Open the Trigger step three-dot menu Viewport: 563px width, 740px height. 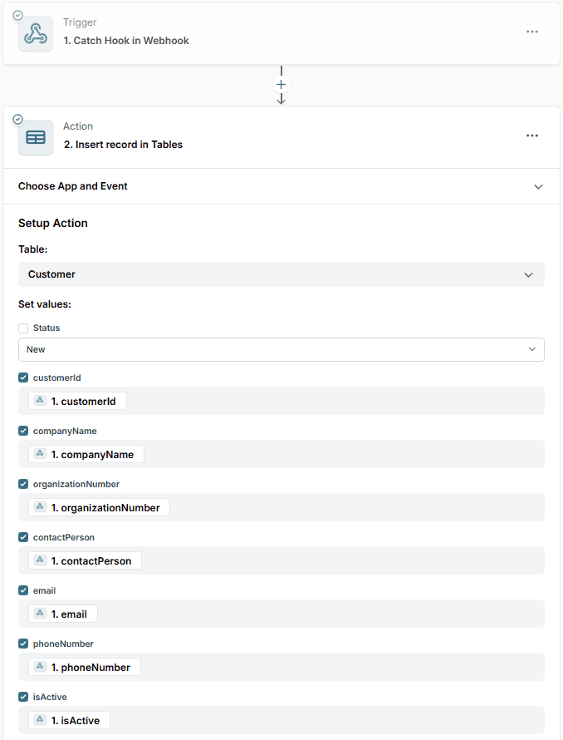[532, 32]
